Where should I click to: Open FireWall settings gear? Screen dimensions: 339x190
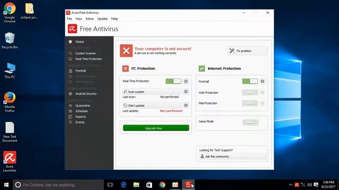[262, 81]
